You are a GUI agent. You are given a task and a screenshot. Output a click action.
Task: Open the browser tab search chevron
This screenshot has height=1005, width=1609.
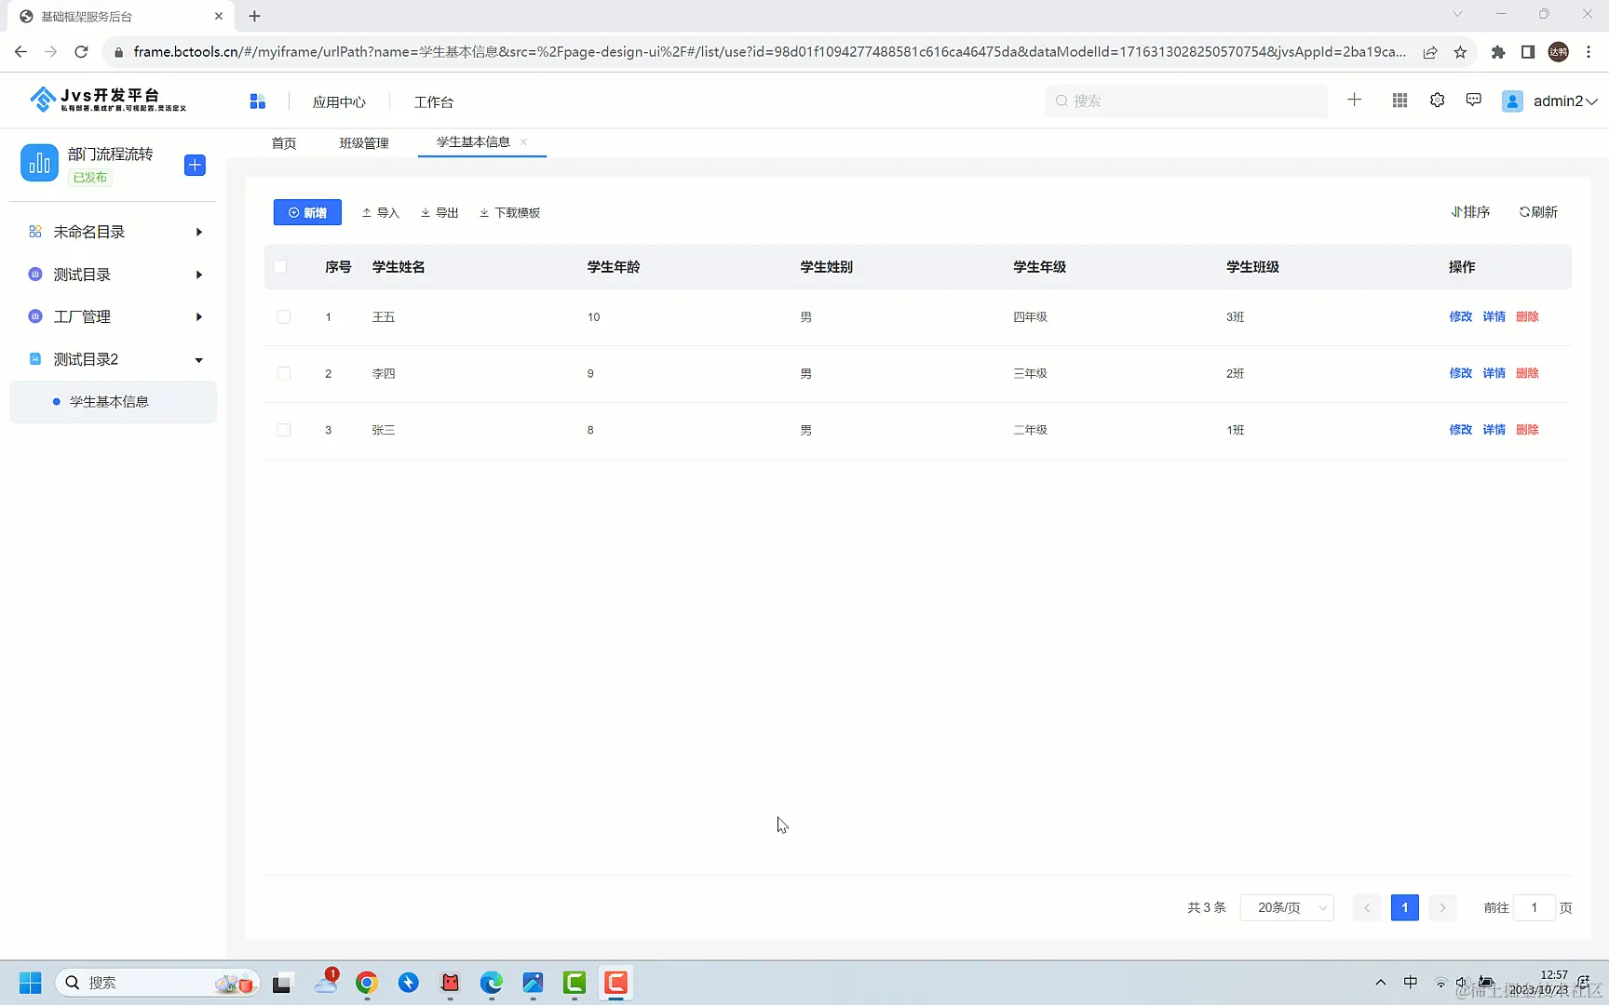tap(1458, 14)
